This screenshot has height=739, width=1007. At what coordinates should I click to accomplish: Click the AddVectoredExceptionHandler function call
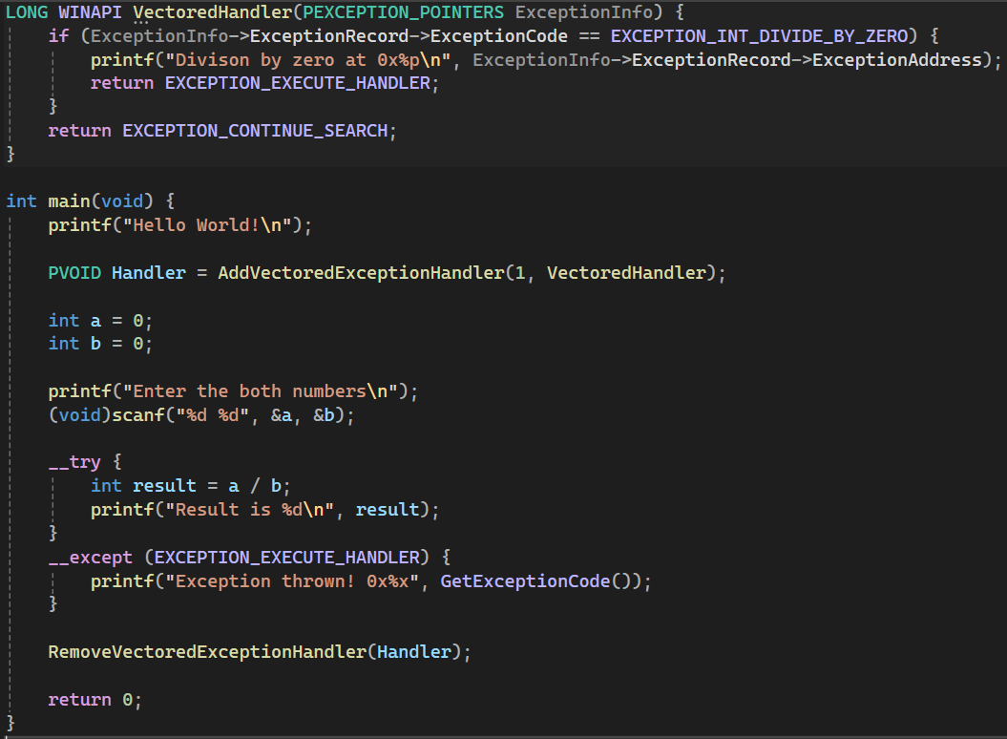[360, 273]
